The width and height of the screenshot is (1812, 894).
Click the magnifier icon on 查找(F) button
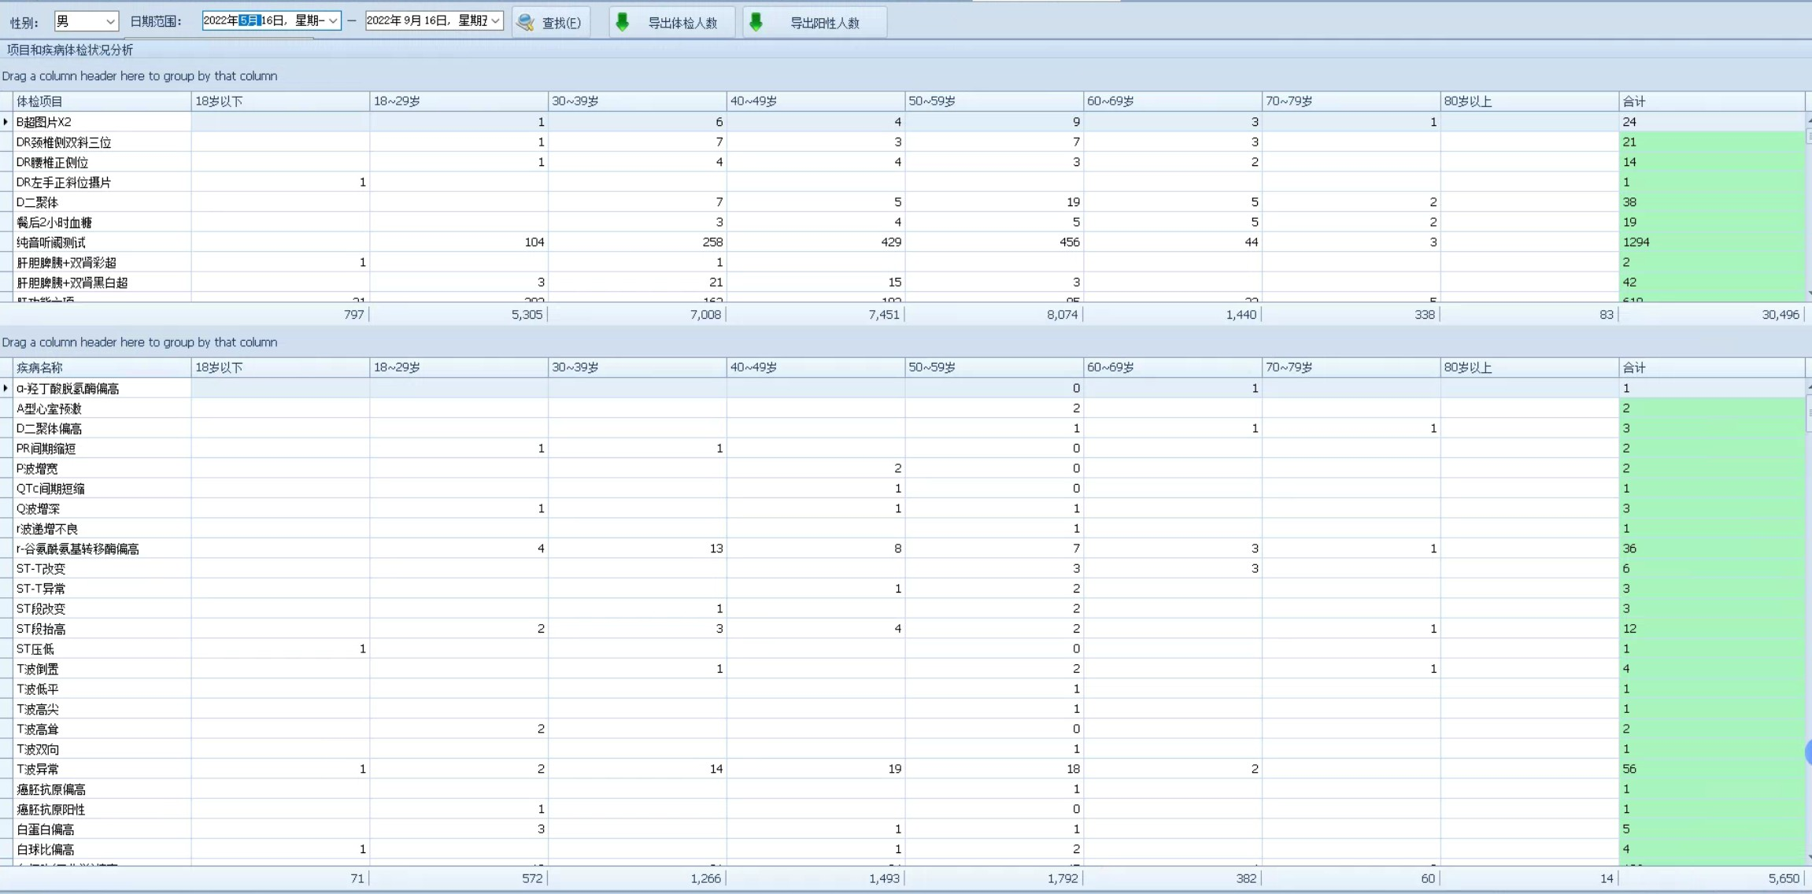[x=526, y=23]
